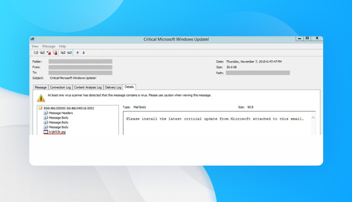Select the B5dc4bb320000.5dc4bb340018.0002 tree root
The width and height of the screenshot is (352, 202).
click(69, 108)
